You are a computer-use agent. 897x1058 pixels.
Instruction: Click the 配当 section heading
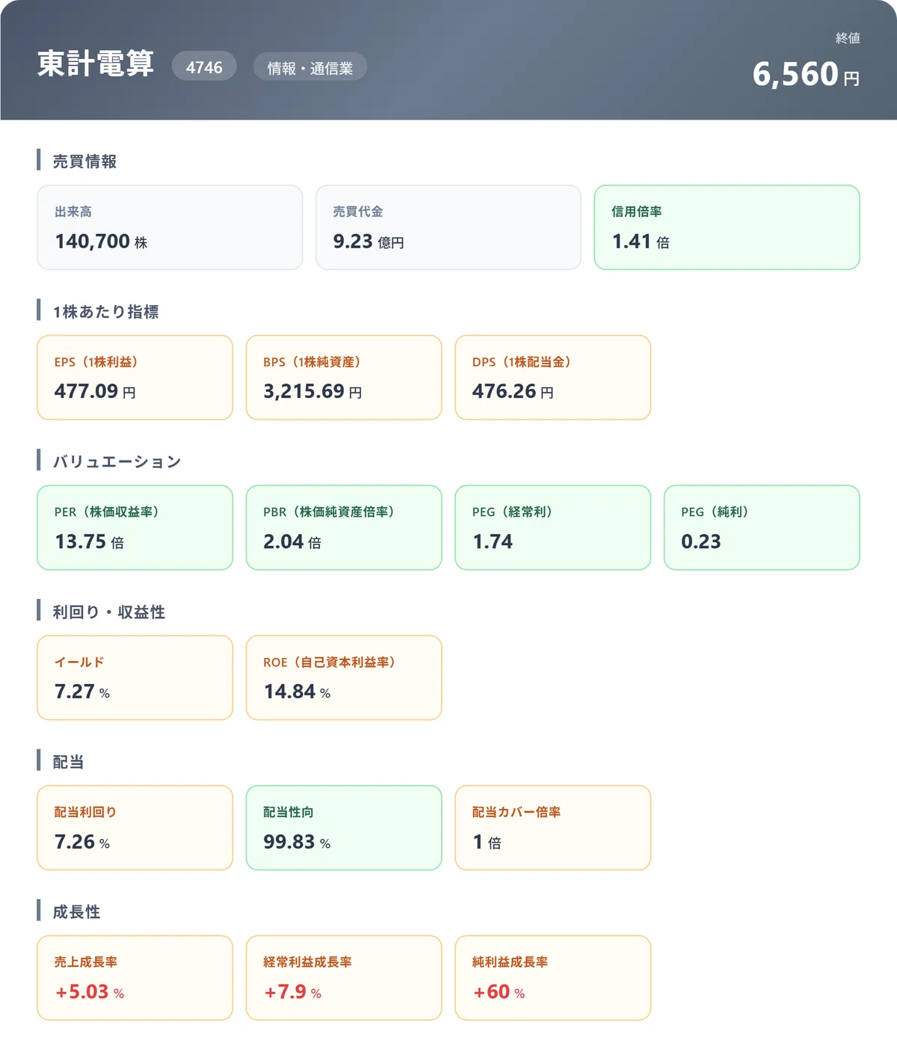click(68, 762)
